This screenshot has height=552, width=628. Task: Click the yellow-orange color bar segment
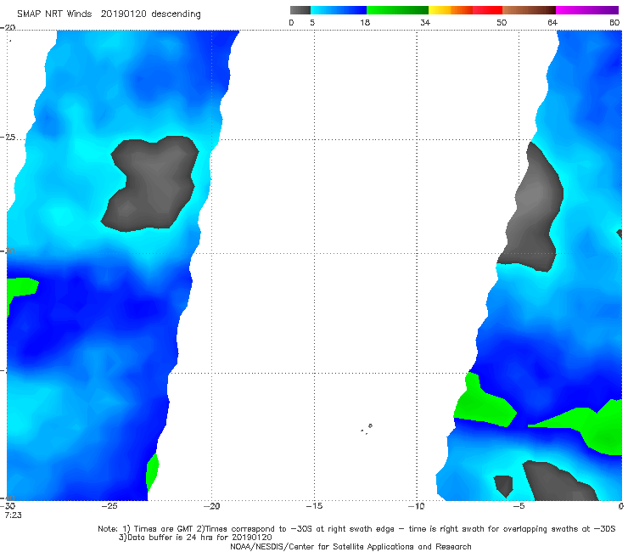[451, 10]
